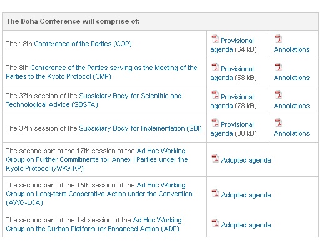Screen dimensions: 324x245
Task: Click PDF icon for ADP adopted agenda
Action: (x=215, y=223)
